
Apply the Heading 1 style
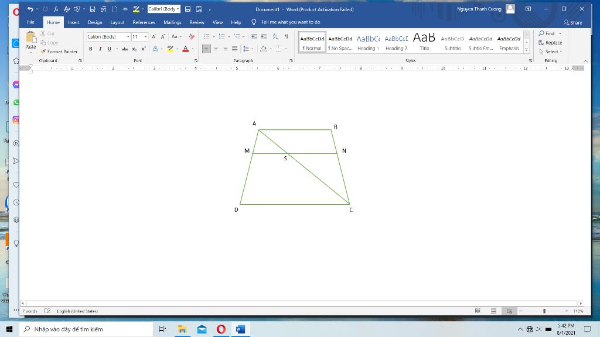[x=368, y=42]
